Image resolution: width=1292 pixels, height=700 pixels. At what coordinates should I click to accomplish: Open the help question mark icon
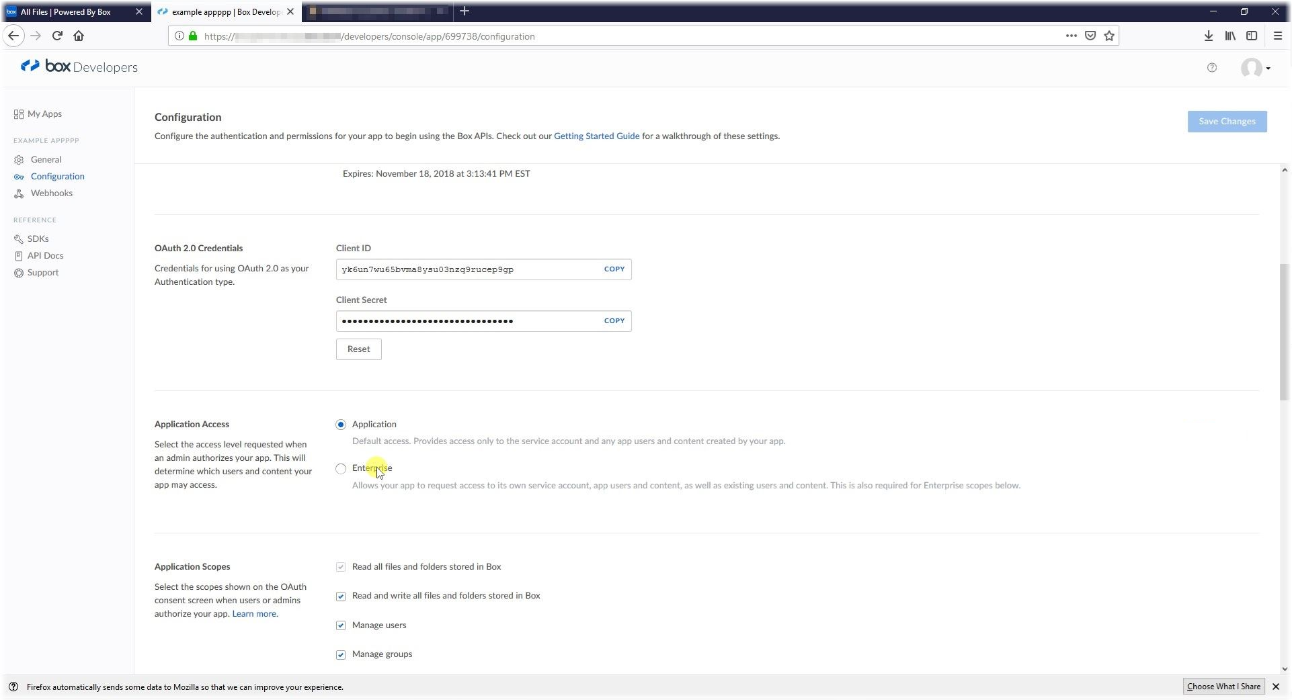click(x=1212, y=67)
